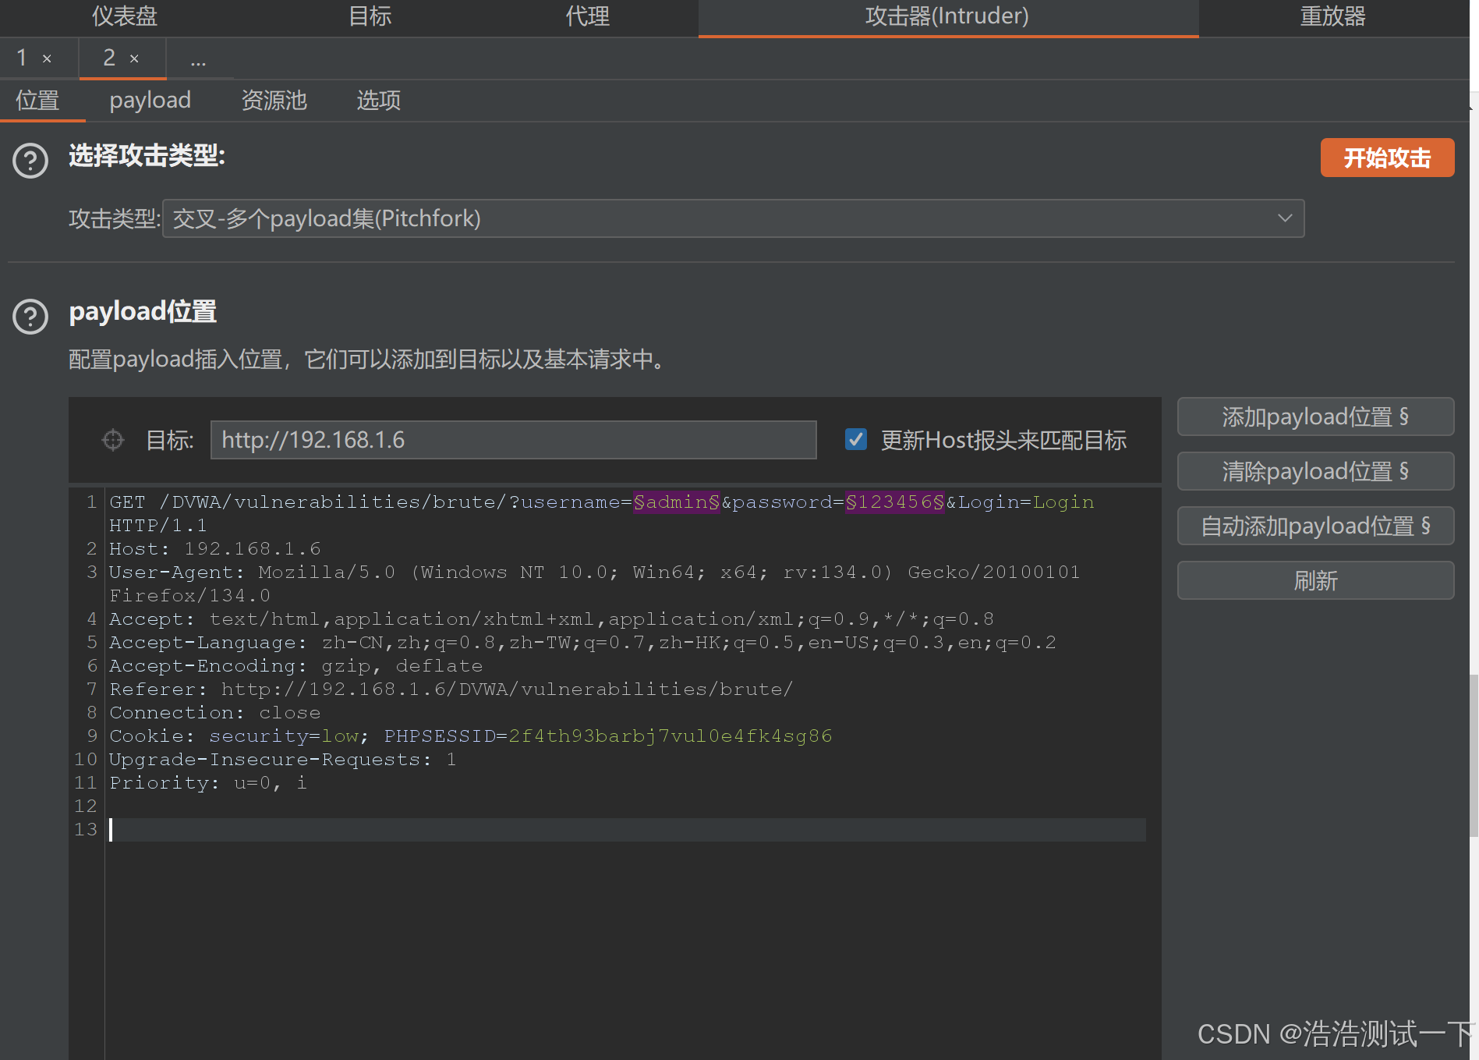
Task: Click 添加payload位置 § button
Action: click(x=1315, y=417)
